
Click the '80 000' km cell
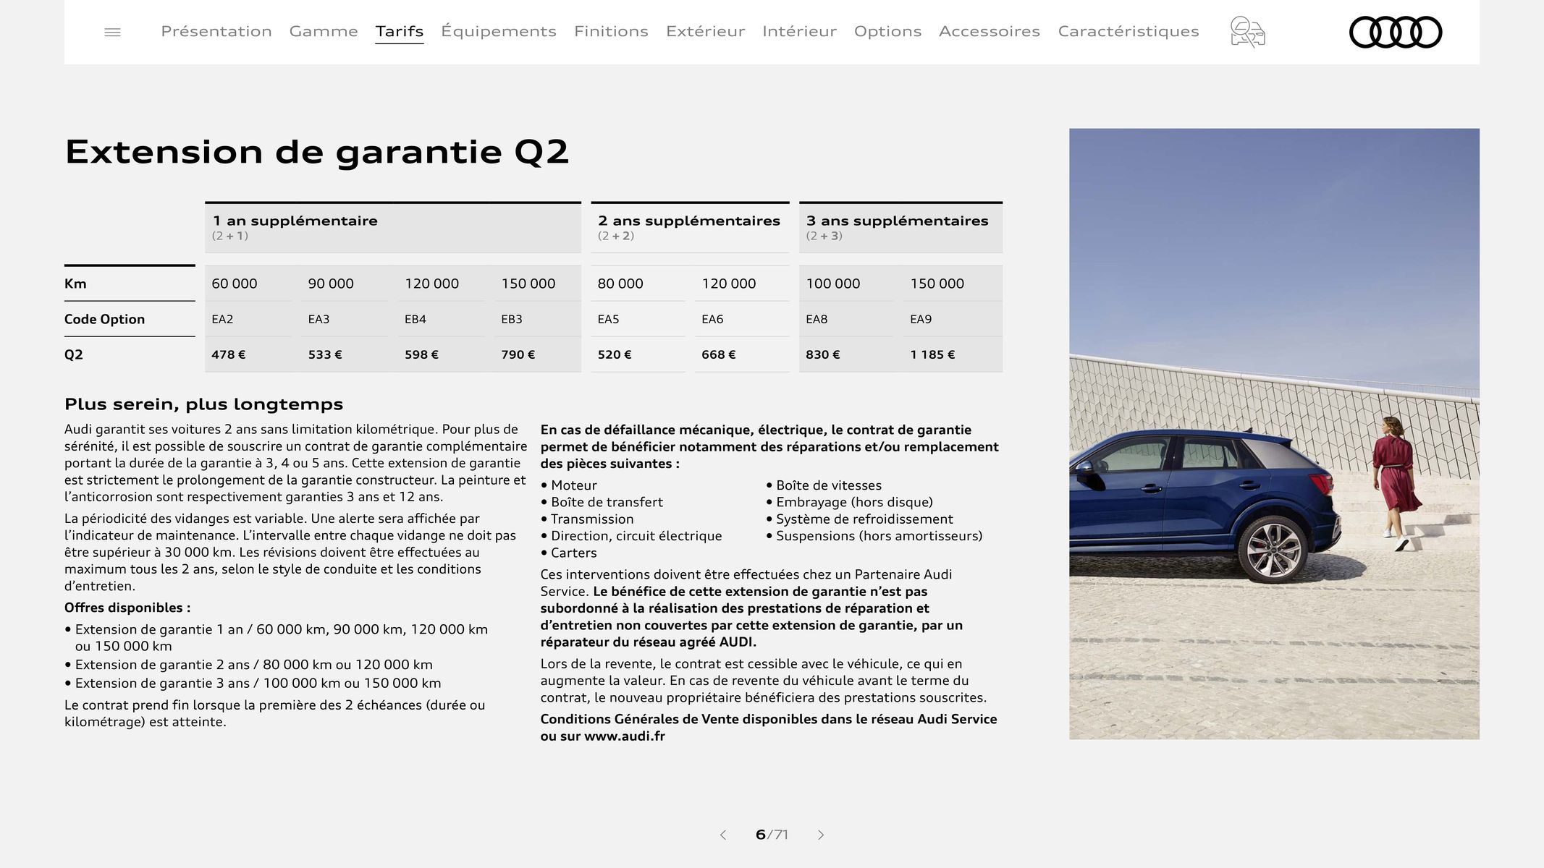[x=620, y=284]
